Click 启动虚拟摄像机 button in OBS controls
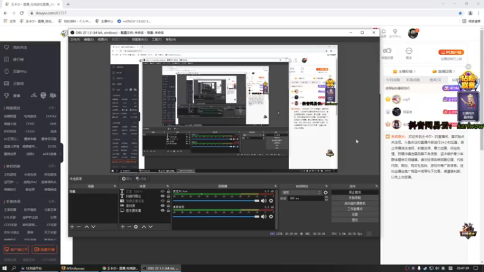484x272 pixels. [x=355, y=203]
